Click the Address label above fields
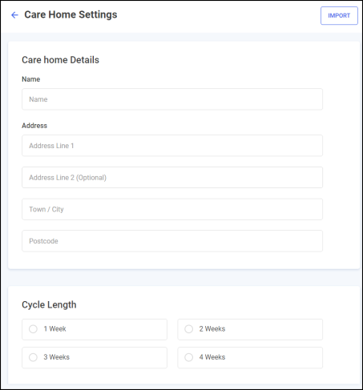Screen dimensions: 363x390 pyautogui.click(x=34, y=126)
